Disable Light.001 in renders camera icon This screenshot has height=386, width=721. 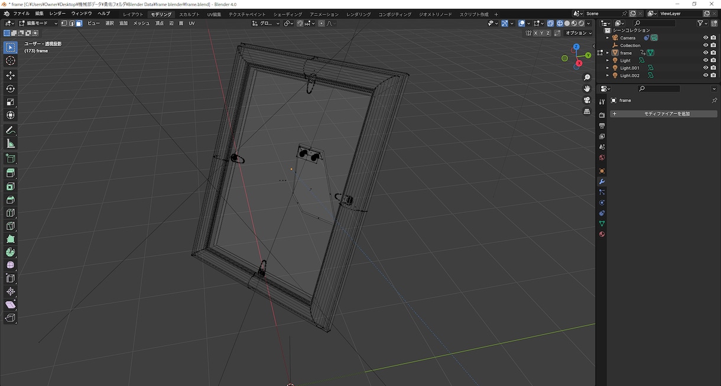point(713,68)
